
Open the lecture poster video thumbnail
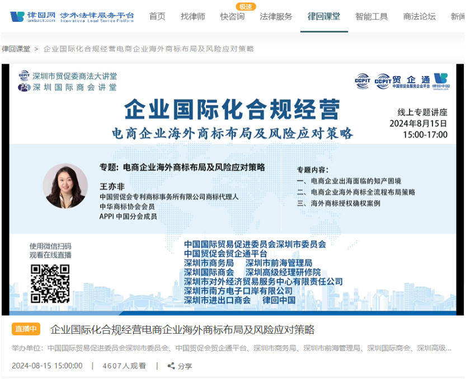[x=233, y=189]
